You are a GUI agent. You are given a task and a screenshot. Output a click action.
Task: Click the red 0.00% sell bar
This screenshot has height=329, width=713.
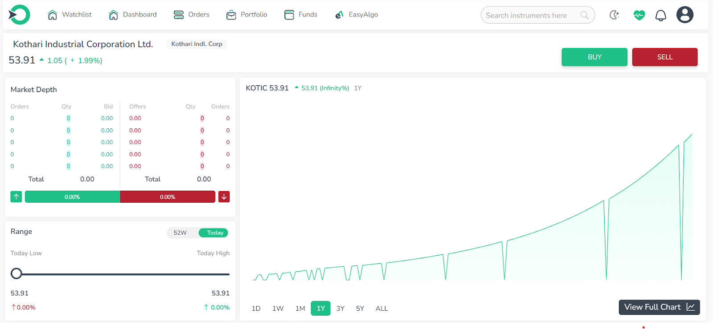tap(168, 197)
